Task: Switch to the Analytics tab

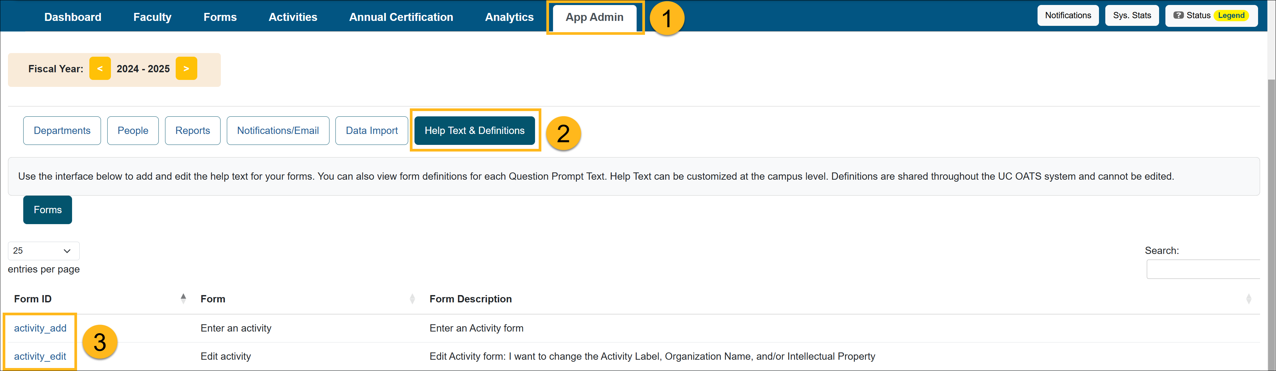Action: [509, 16]
